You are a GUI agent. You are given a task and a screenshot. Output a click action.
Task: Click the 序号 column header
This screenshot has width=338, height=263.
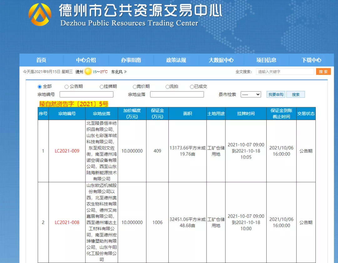pos(43,113)
